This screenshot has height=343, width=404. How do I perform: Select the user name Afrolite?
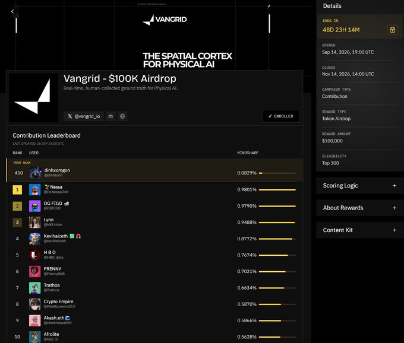(51, 334)
